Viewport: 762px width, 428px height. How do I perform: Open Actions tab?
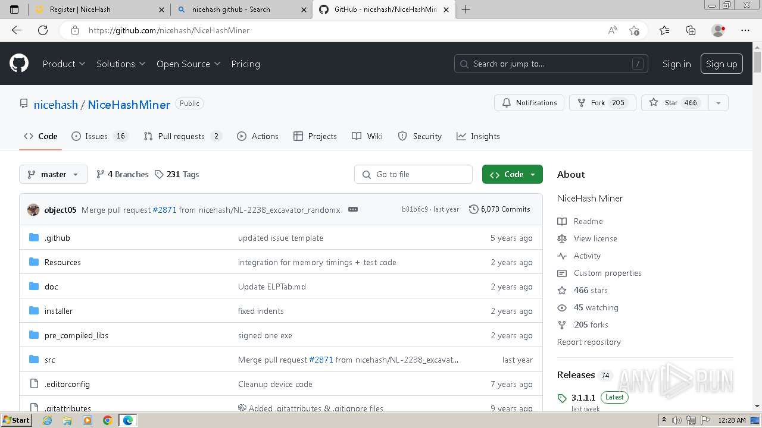tap(258, 136)
